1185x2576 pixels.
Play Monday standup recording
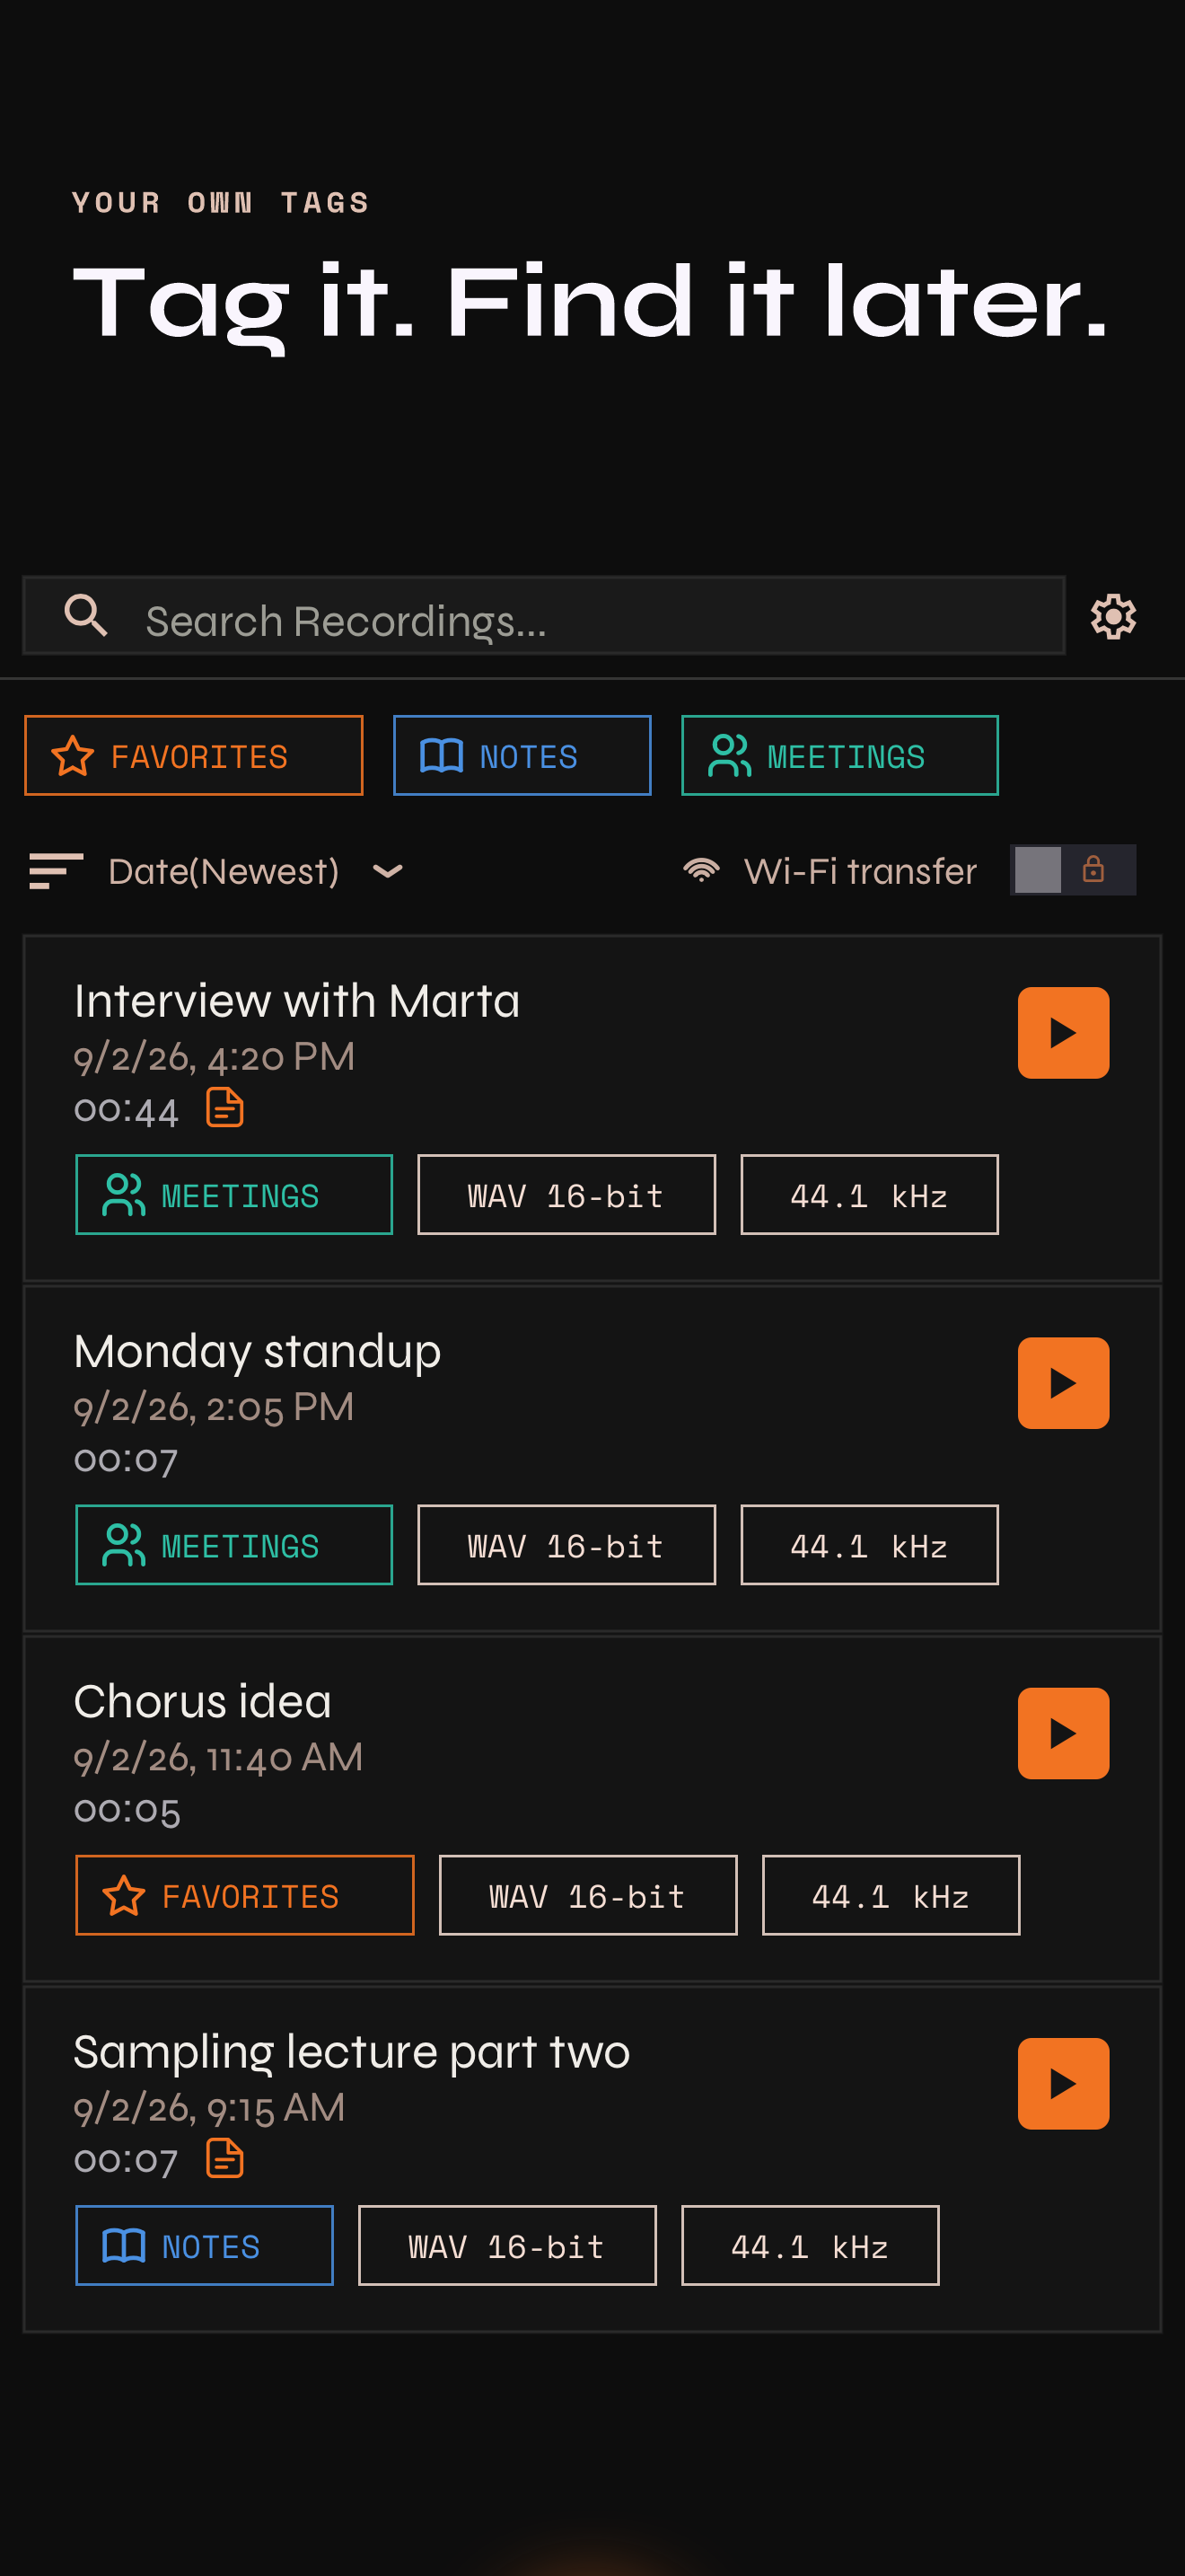coord(1063,1383)
